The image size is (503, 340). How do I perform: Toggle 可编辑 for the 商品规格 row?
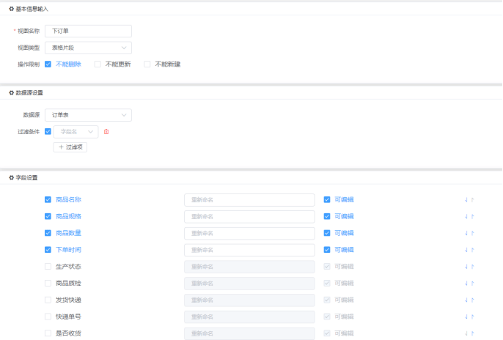click(327, 216)
